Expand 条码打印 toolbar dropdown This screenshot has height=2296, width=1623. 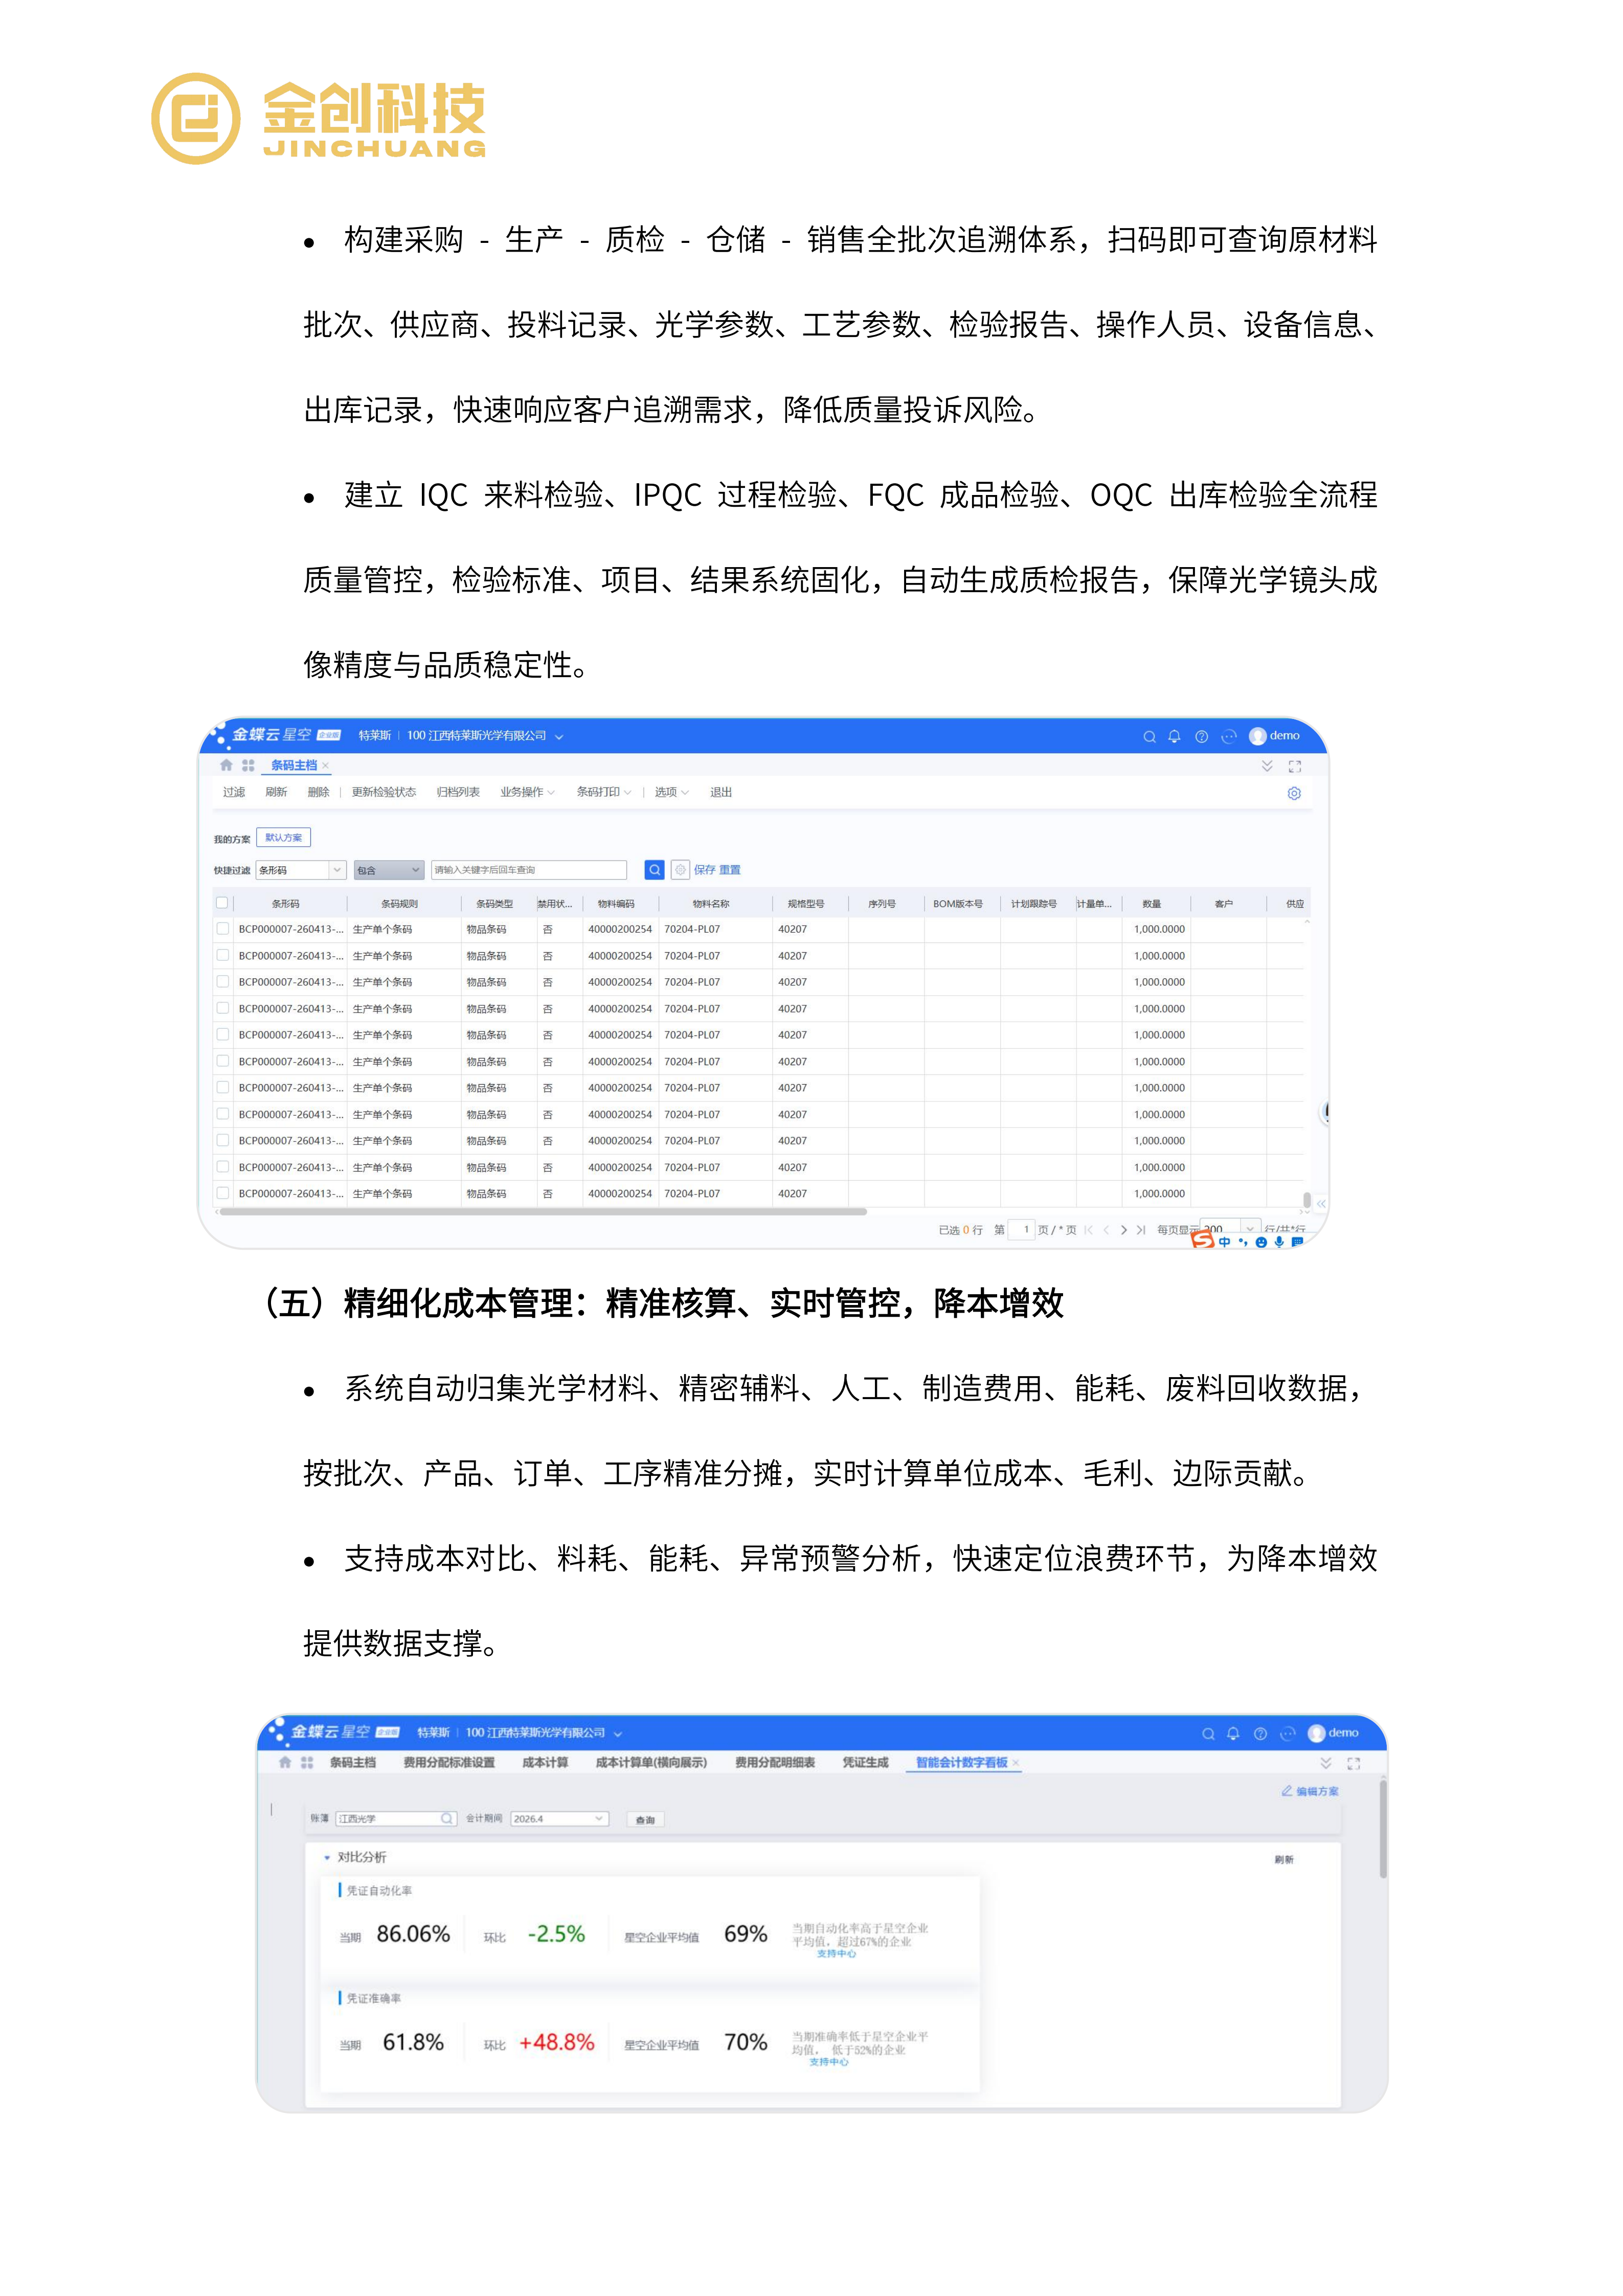pos(603,792)
